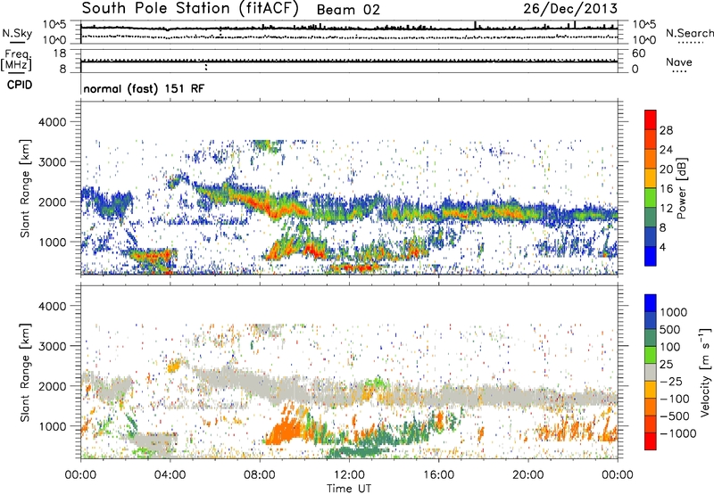Click the '4000' tick on power panel axis
This screenshot has width=714, height=494.
pyautogui.click(x=53, y=122)
